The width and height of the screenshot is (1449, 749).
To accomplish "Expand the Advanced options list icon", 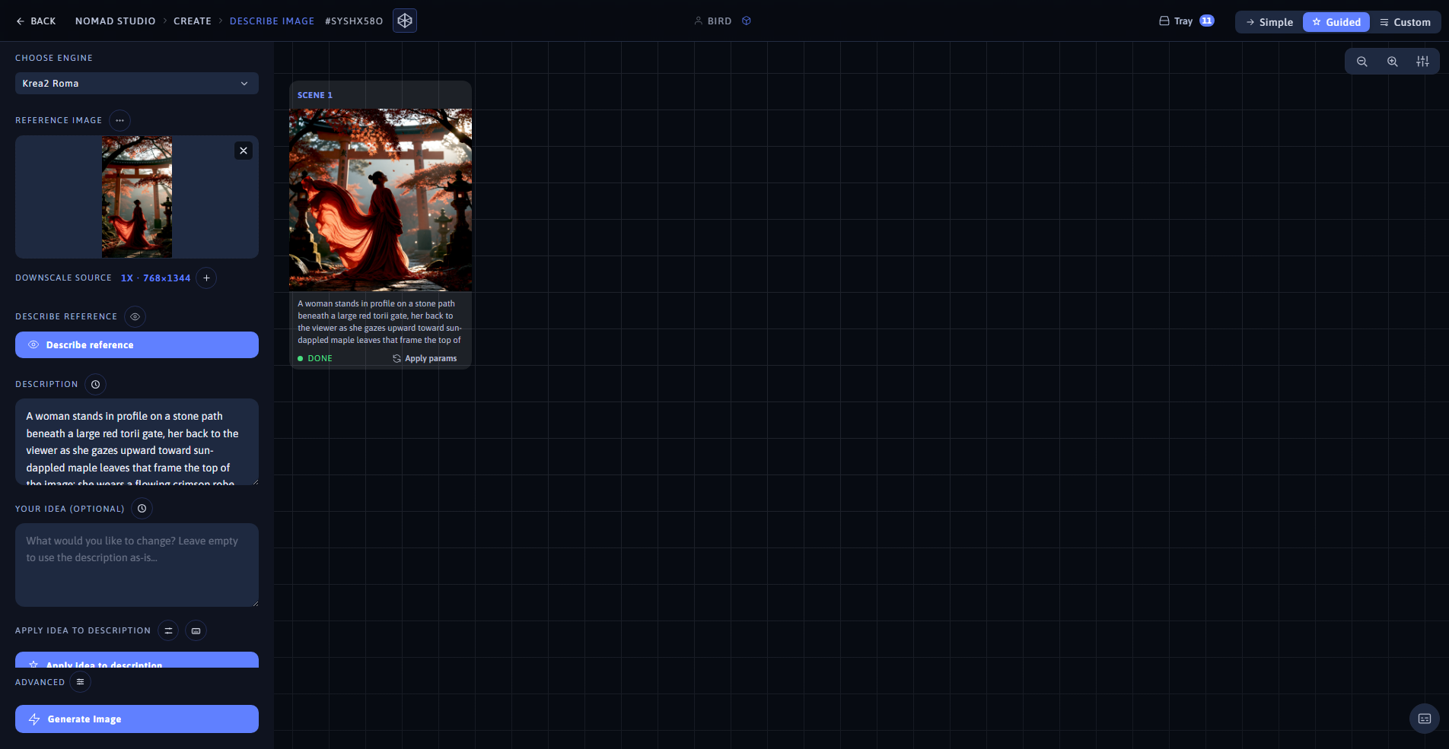I will click(80, 682).
